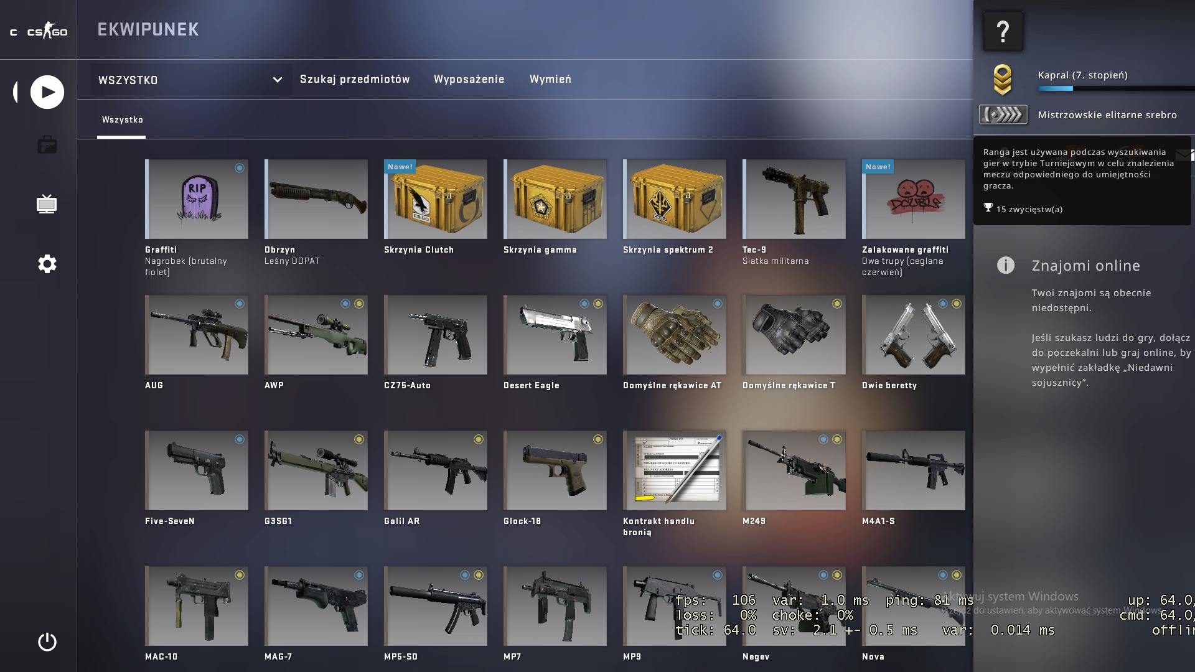Open the Skrzynia spektrum 2 case
This screenshot has height=672, width=1195.
[x=675, y=199]
